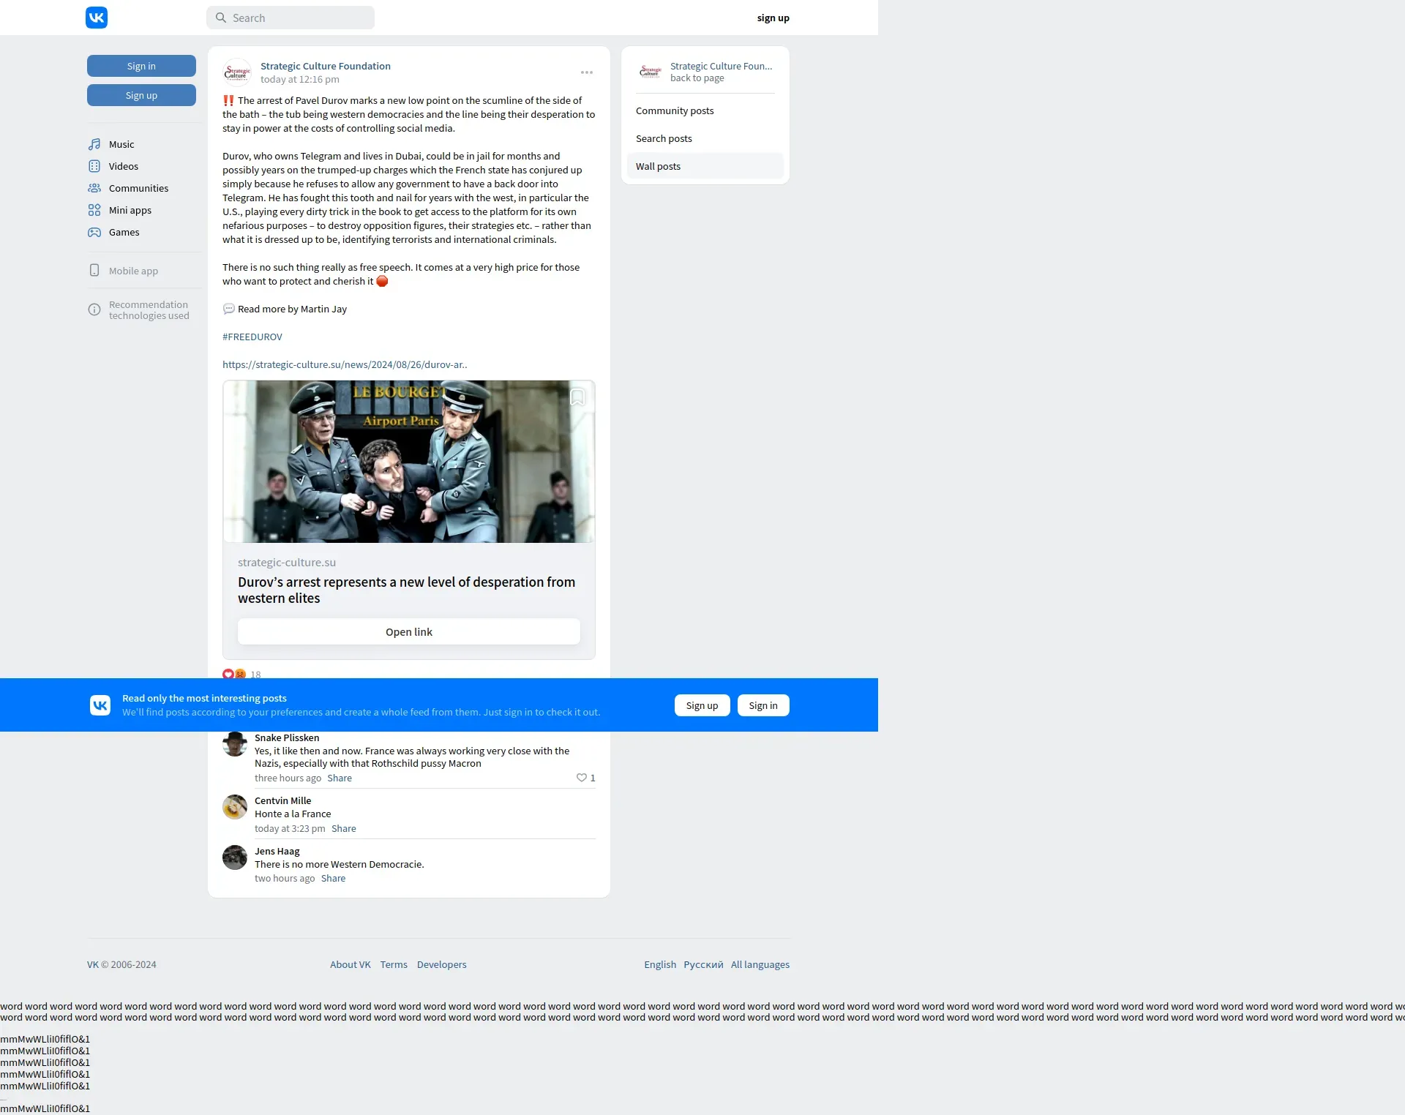Bookmark the article via image corner icon
Screen dimensions: 1405x1115
(x=577, y=397)
